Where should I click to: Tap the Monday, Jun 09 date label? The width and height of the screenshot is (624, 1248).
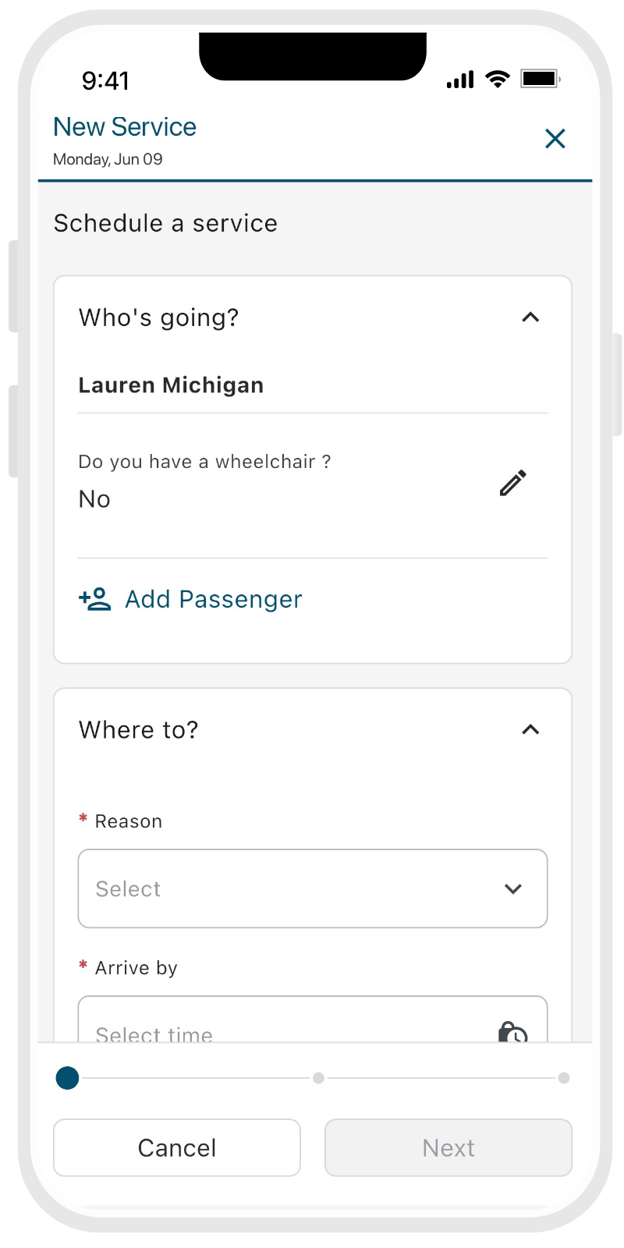pos(108,159)
